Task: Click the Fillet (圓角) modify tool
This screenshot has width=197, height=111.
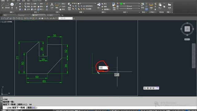Action: coord(40,6)
